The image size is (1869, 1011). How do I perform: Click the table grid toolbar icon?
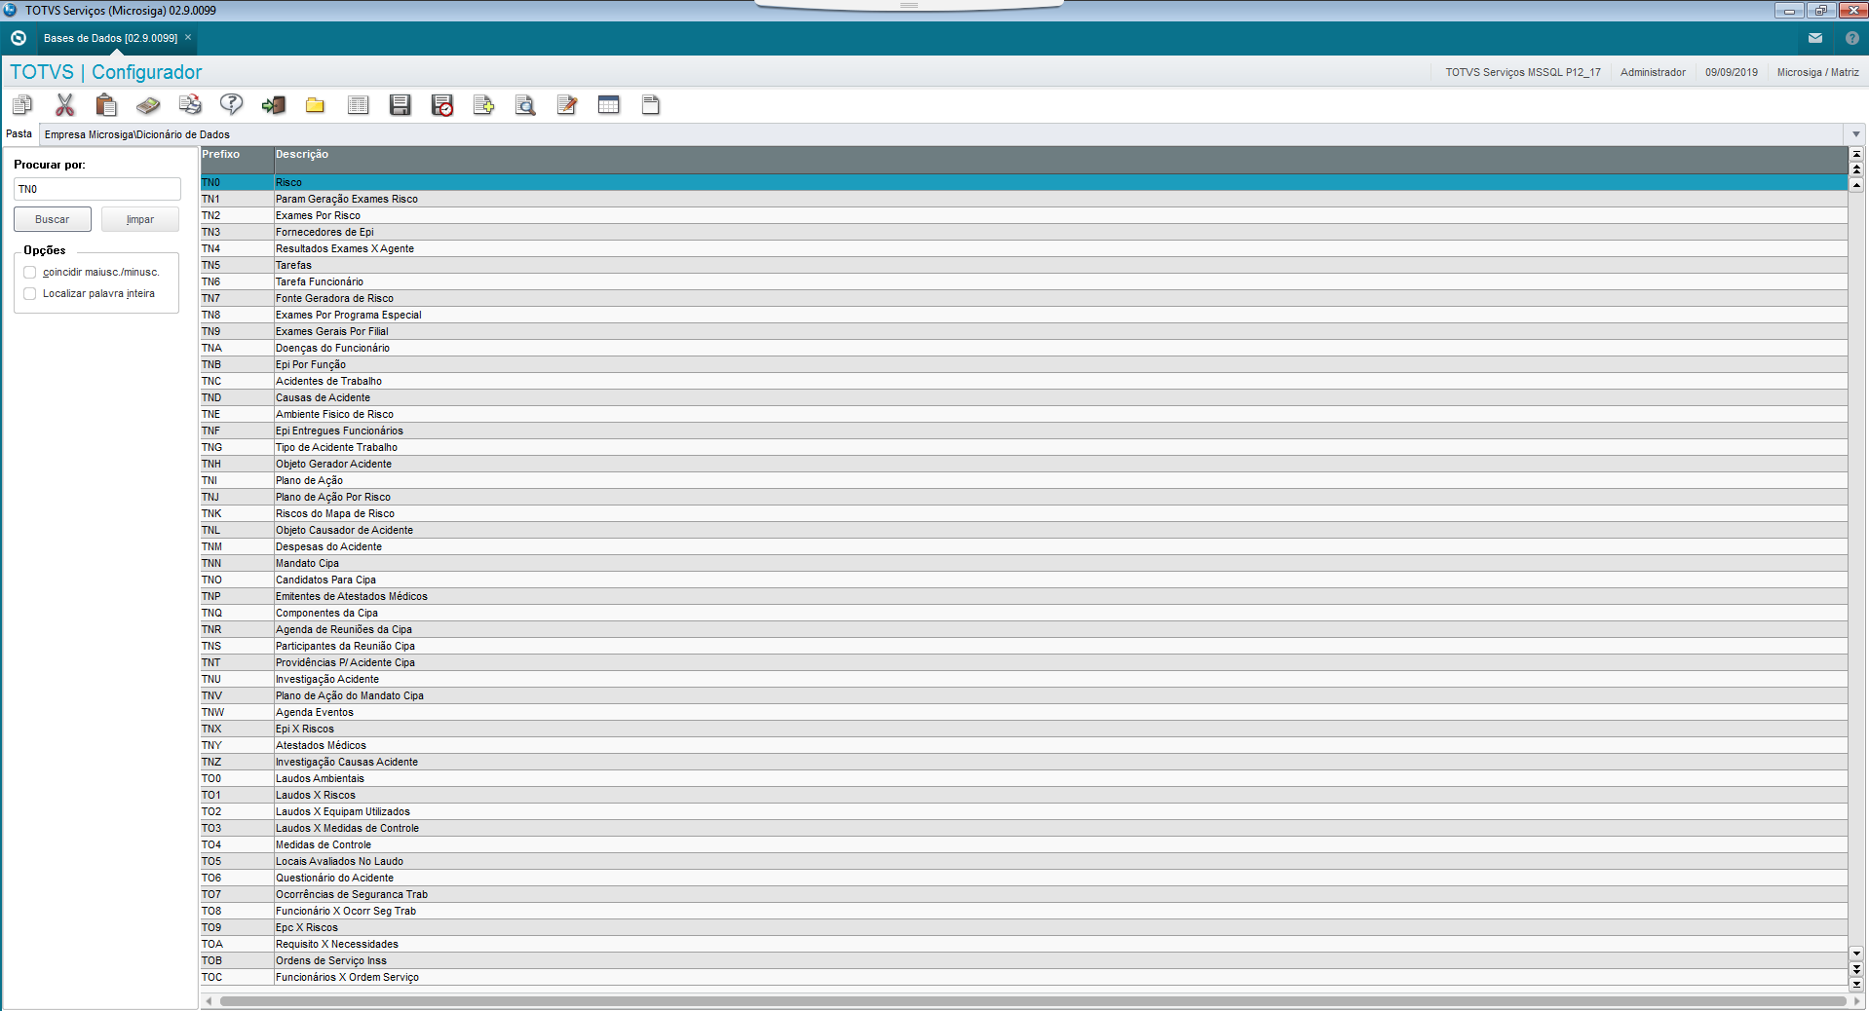(x=609, y=105)
